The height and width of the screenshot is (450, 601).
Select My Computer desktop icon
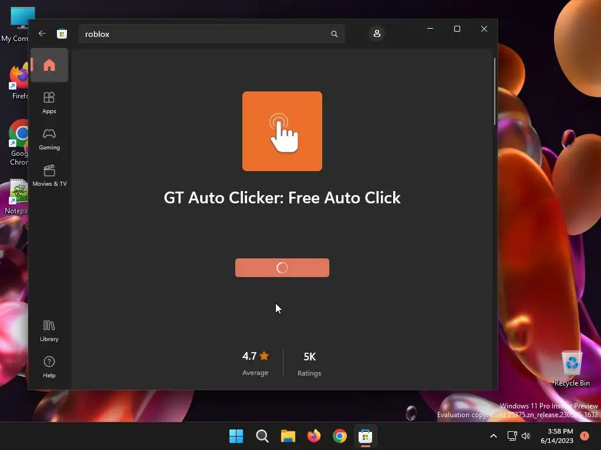pyautogui.click(x=15, y=24)
